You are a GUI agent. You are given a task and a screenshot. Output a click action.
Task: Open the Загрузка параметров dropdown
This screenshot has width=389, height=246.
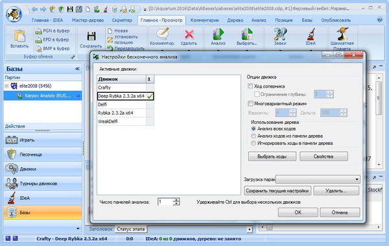(318, 179)
